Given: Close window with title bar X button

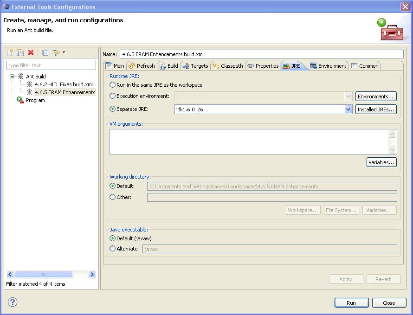Looking at the screenshot, I should [405, 6].
